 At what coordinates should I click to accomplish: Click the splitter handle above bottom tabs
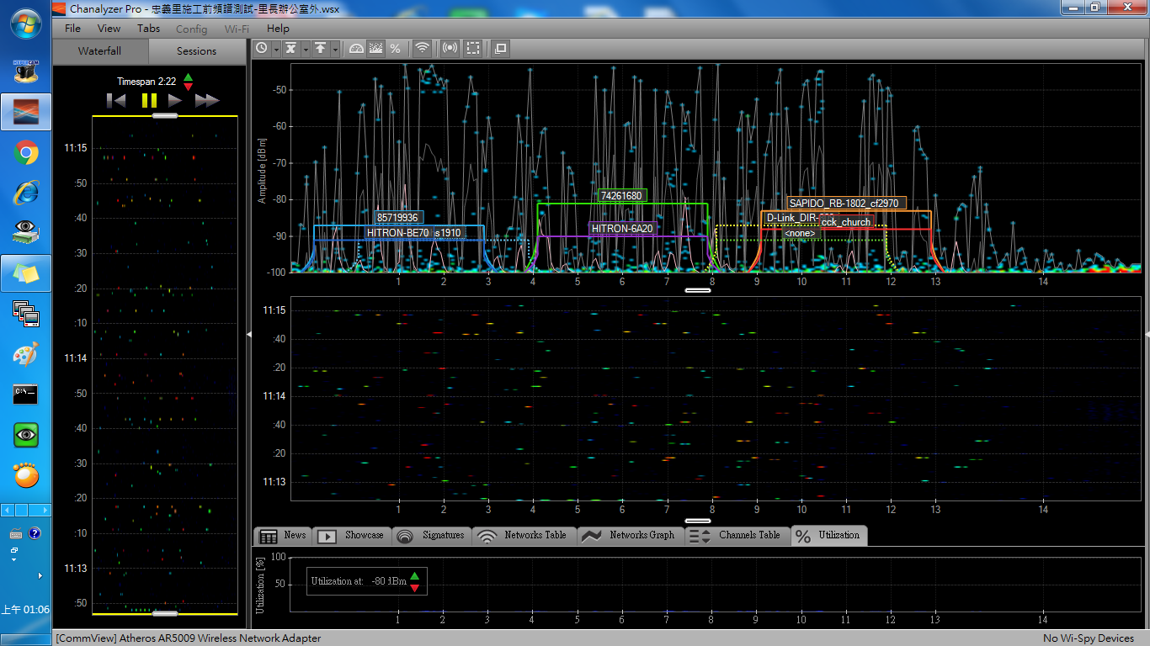[x=698, y=522]
